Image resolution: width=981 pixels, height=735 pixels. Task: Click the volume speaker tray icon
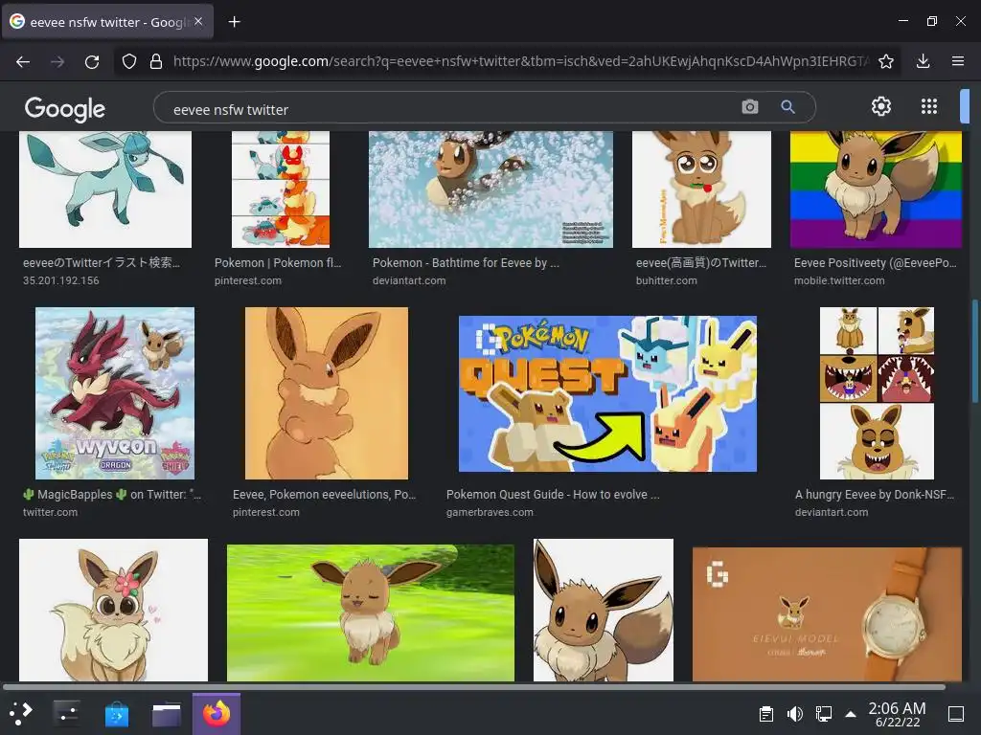click(794, 714)
